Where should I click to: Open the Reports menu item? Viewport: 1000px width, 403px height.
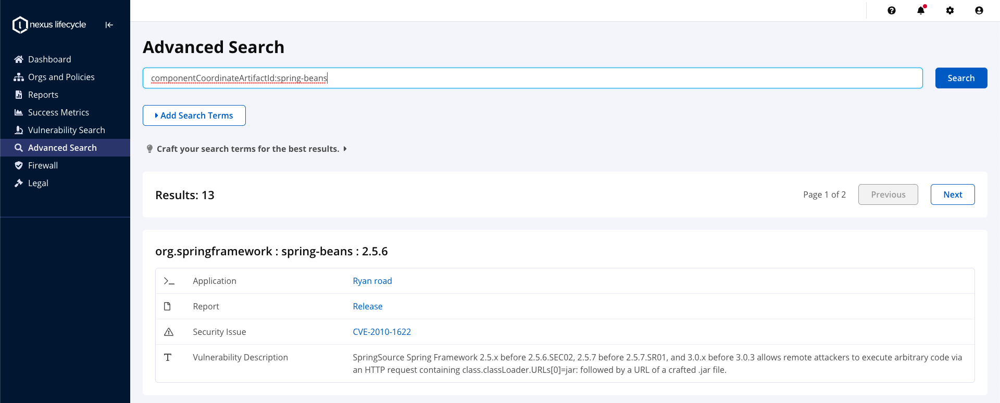coord(43,95)
